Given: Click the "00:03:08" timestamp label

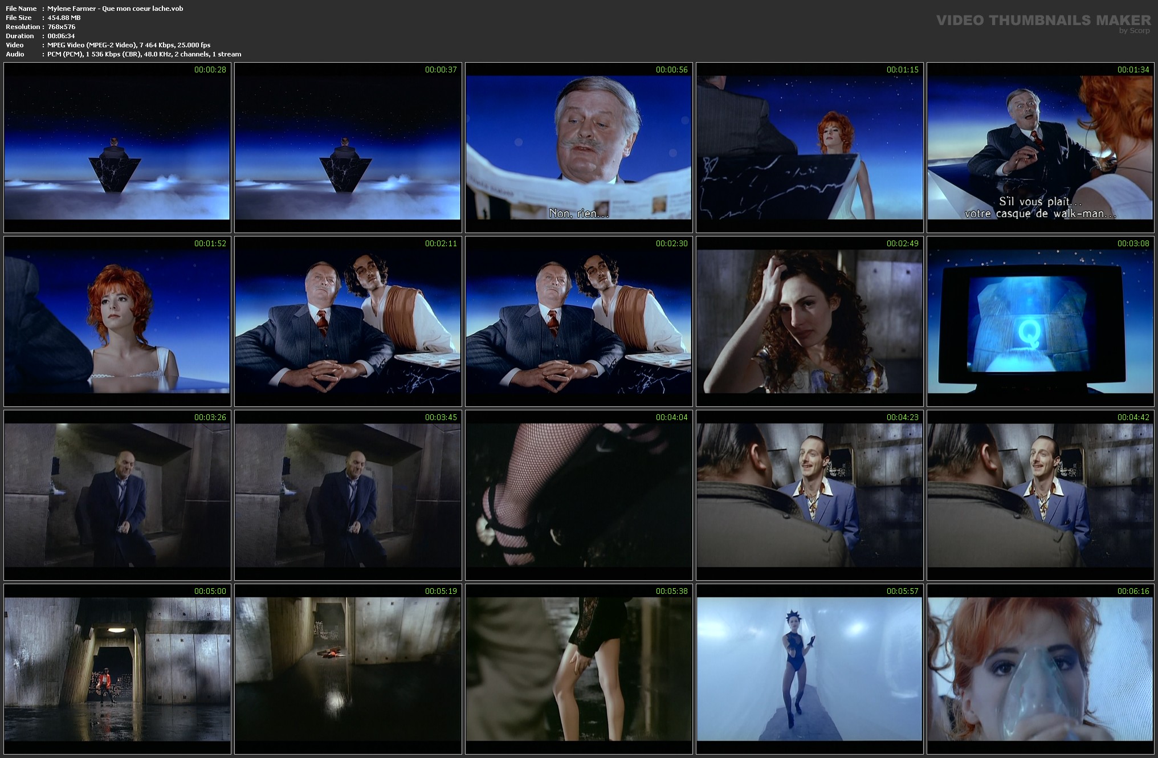Looking at the screenshot, I should tap(1133, 243).
